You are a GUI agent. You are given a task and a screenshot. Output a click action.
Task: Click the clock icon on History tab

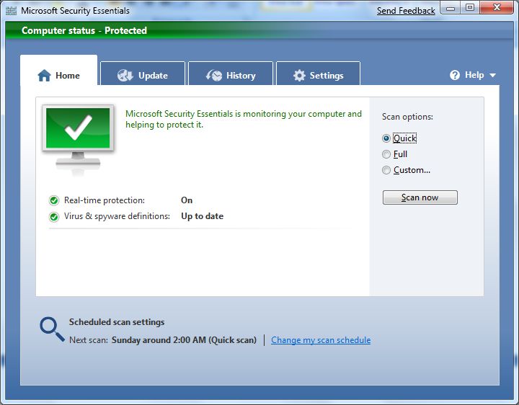[x=214, y=76]
